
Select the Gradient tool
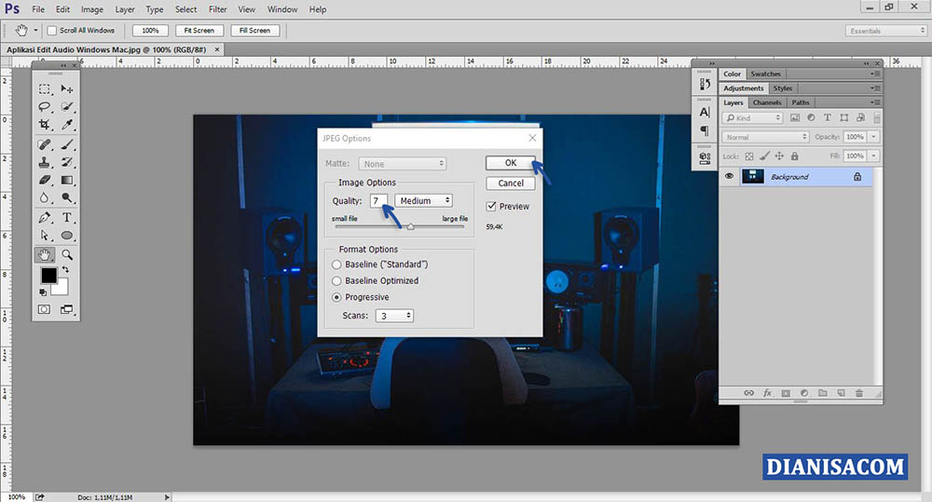pos(67,180)
